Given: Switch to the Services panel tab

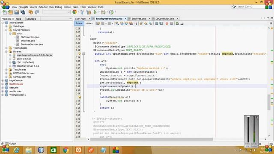Looking at the screenshot, I should (x=31, y=19).
